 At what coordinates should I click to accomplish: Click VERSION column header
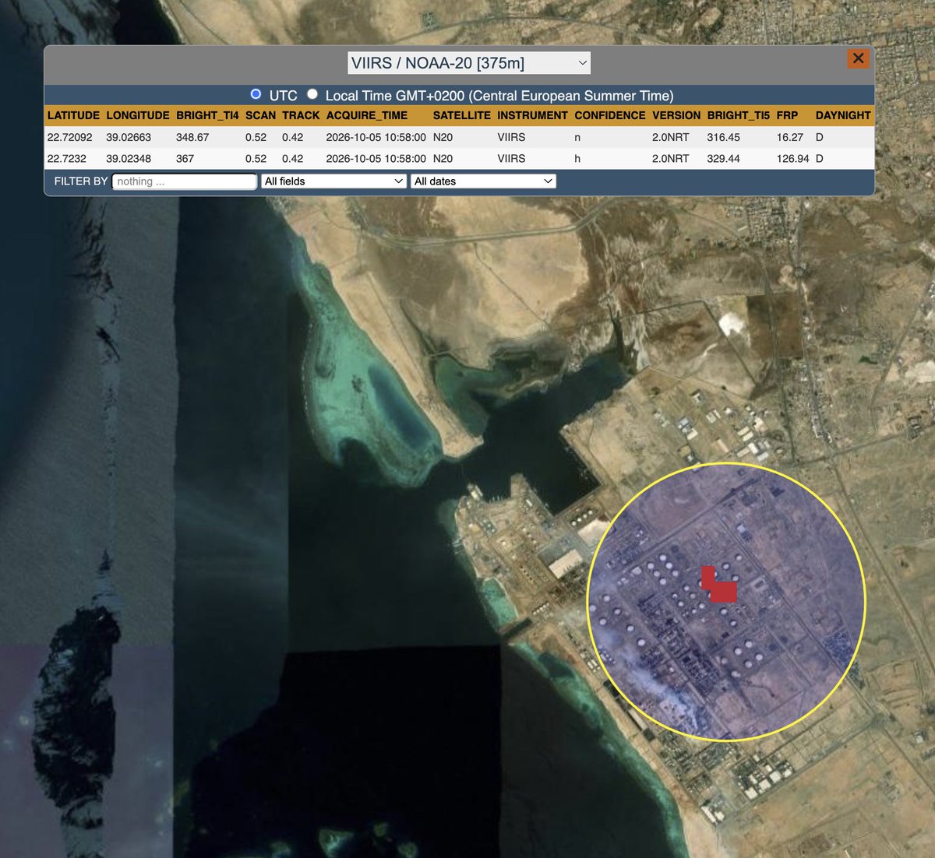coord(676,115)
